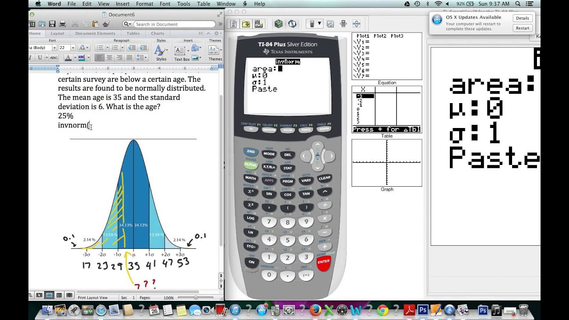Click the key press history icon with 5
Image resolution: width=569 pixels, height=320 pixels.
292,24
